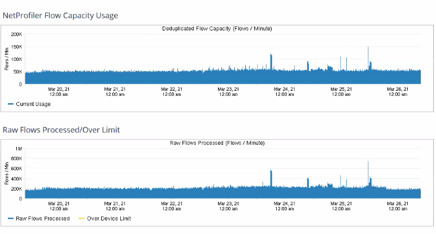Click the blue Current Usage legend swatch
Image resolution: width=436 pixels, height=234 pixels.
click(x=11, y=104)
